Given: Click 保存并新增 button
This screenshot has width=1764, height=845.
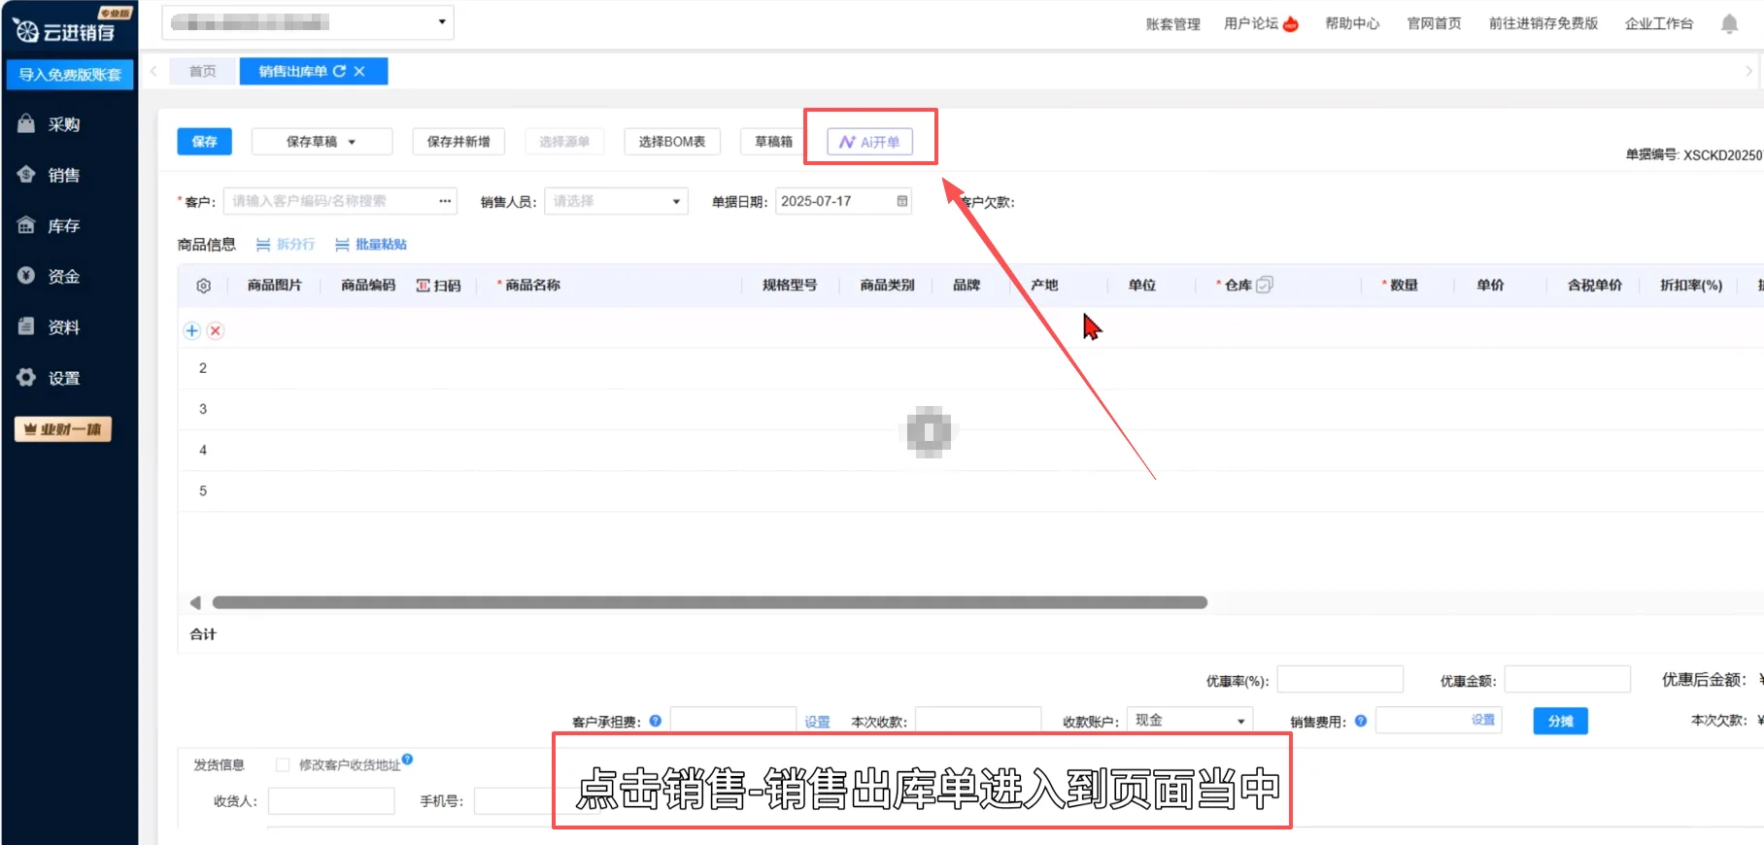Looking at the screenshot, I should coord(458,142).
